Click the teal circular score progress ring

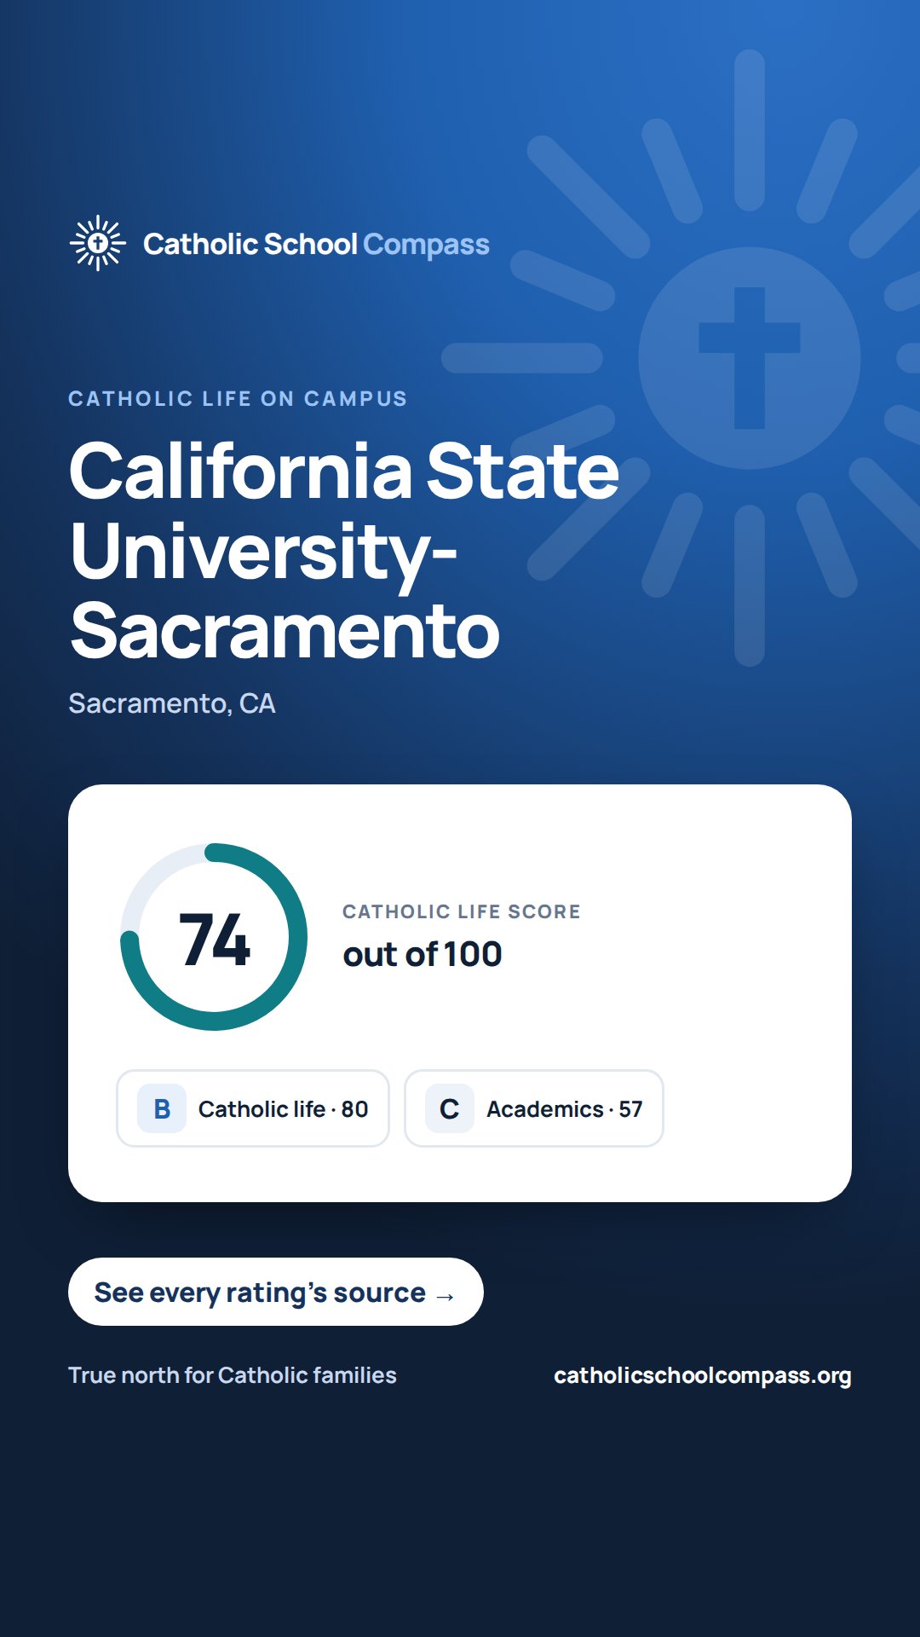tap(214, 937)
